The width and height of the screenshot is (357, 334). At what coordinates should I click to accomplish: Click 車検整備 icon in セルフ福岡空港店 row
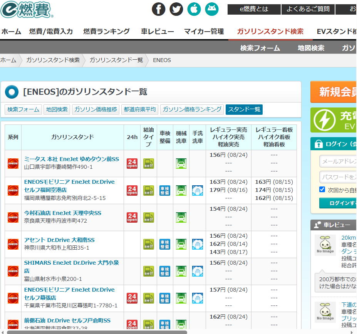coord(164,190)
